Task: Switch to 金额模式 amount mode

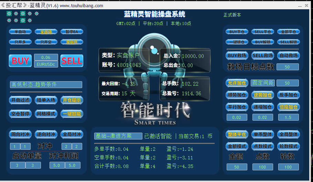Action: click(x=237, y=146)
